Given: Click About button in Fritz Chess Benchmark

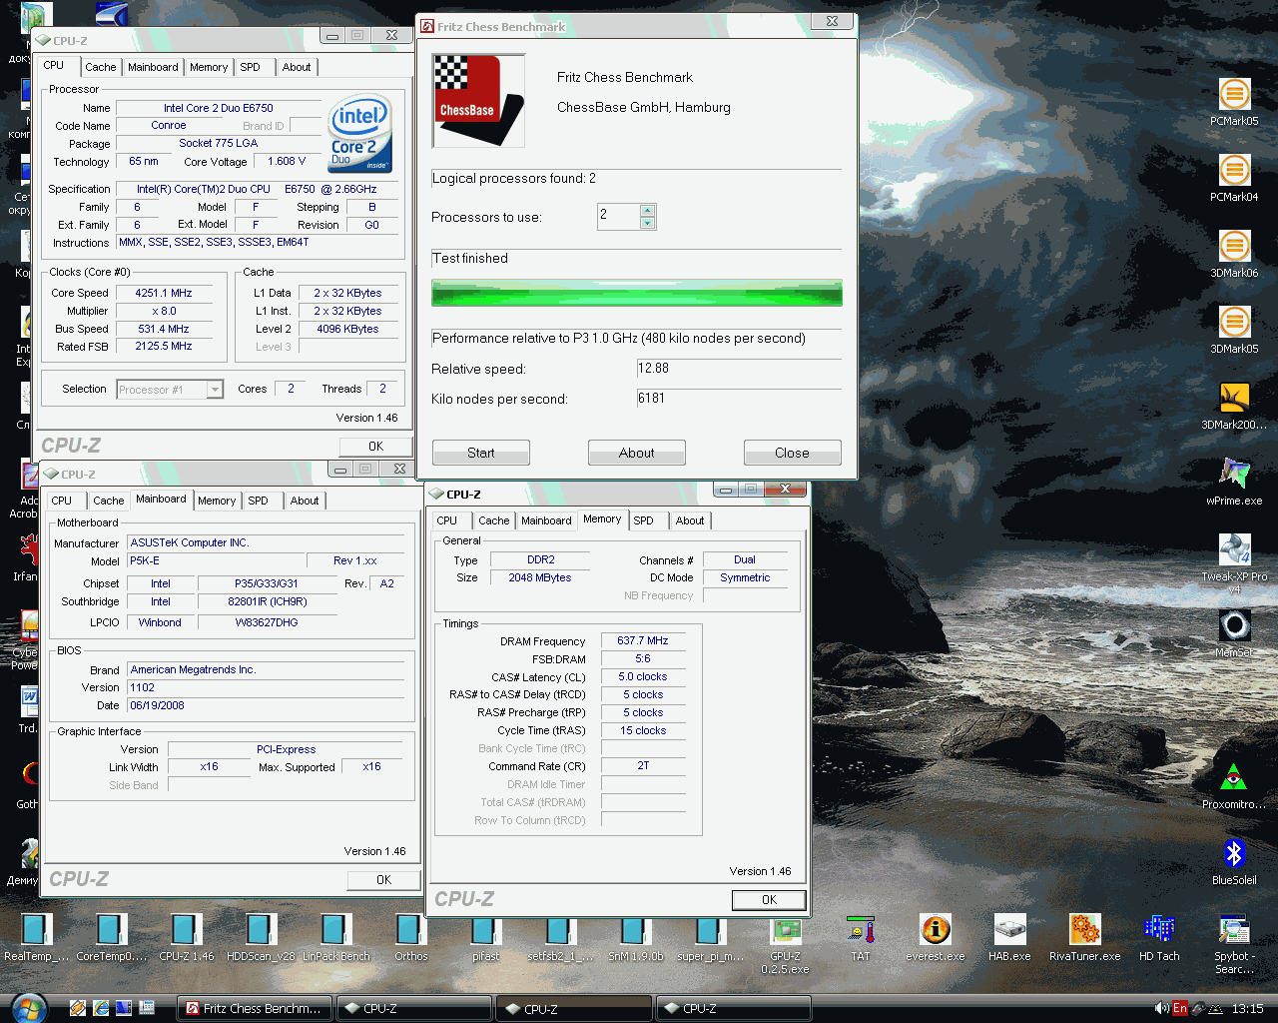Looking at the screenshot, I should tap(636, 453).
